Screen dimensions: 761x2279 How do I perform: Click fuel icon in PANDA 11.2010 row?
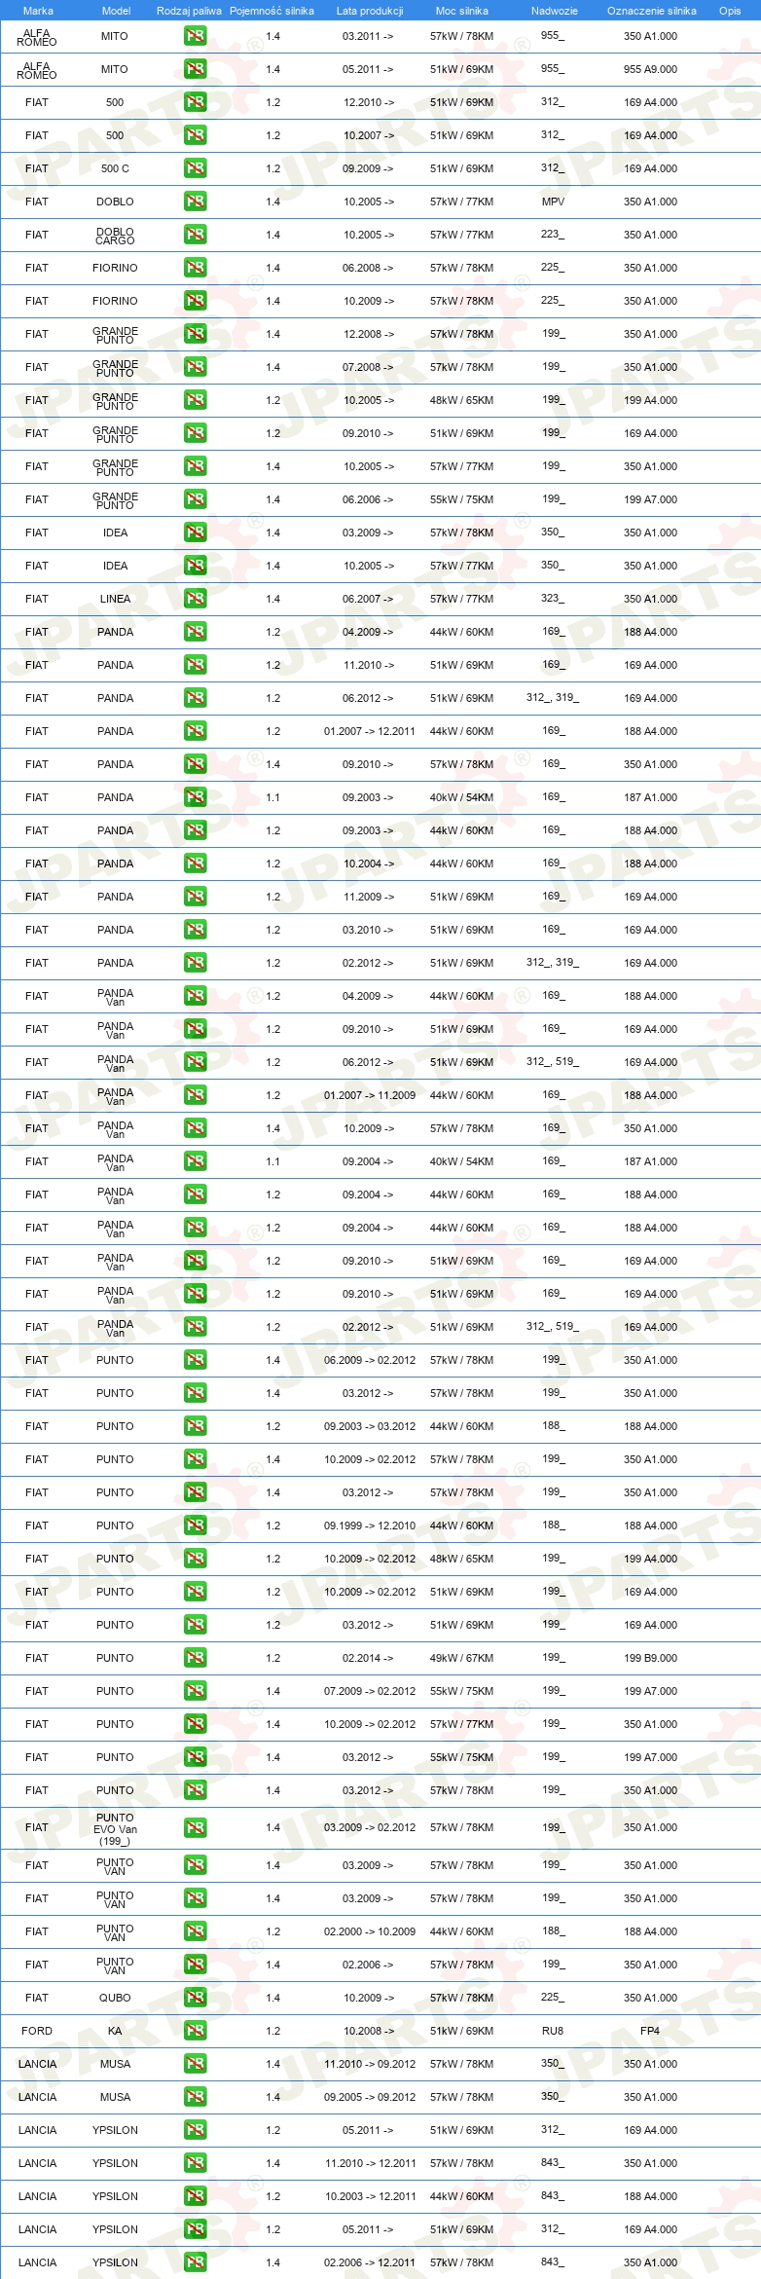[x=195, y=665]
